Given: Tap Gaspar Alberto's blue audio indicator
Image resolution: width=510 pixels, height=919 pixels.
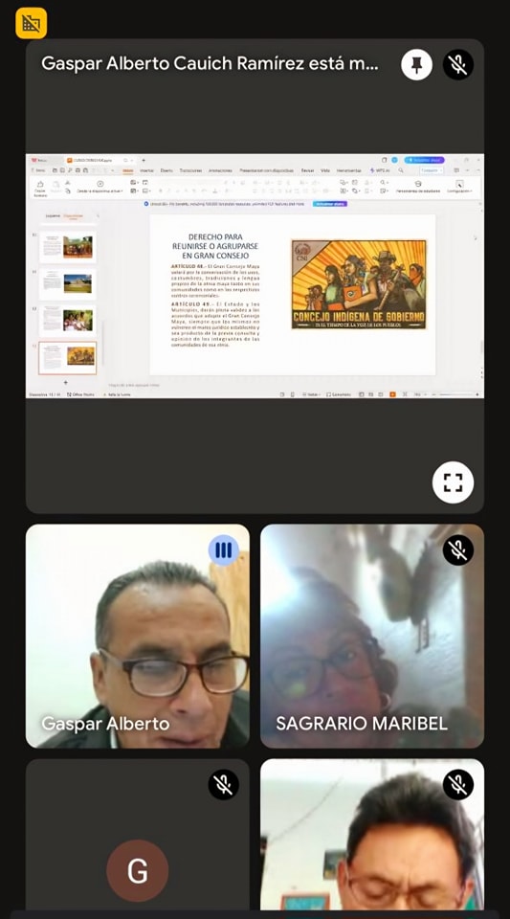Looking at the screenshot, I should (223, 549).
